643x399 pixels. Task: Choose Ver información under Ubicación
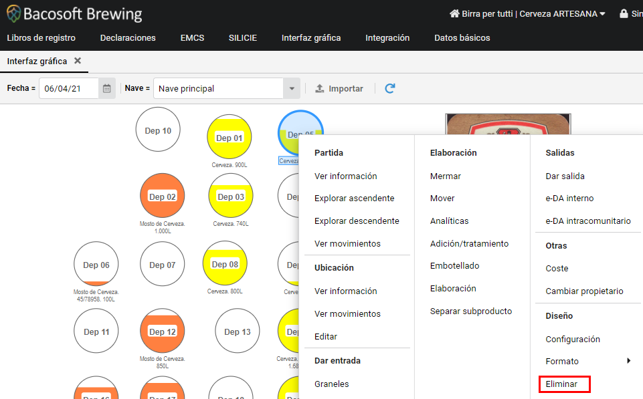346,291
